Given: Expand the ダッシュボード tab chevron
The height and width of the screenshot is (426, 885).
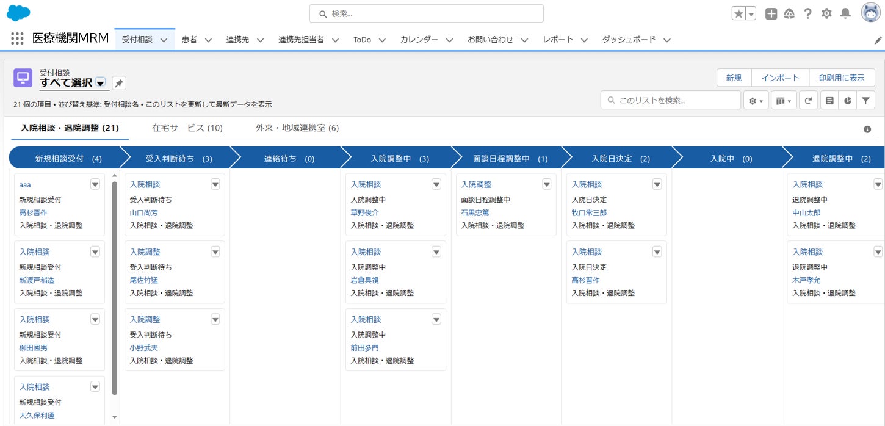Looking at the screenshot, I should pyautogui.click(x=667, y=40).
